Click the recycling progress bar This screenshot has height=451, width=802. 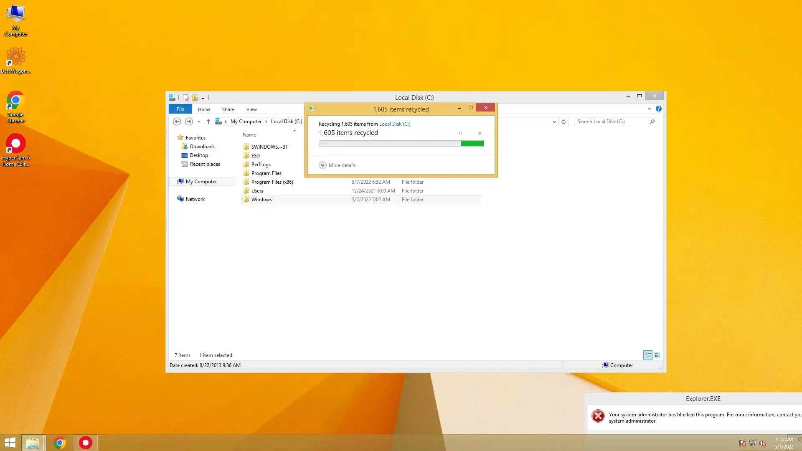point(401,144)
